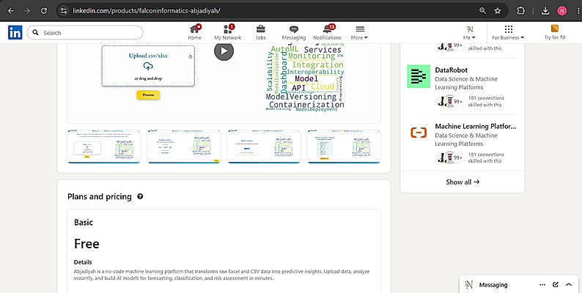Select first product screenshot thumbnail

point(104,146)
